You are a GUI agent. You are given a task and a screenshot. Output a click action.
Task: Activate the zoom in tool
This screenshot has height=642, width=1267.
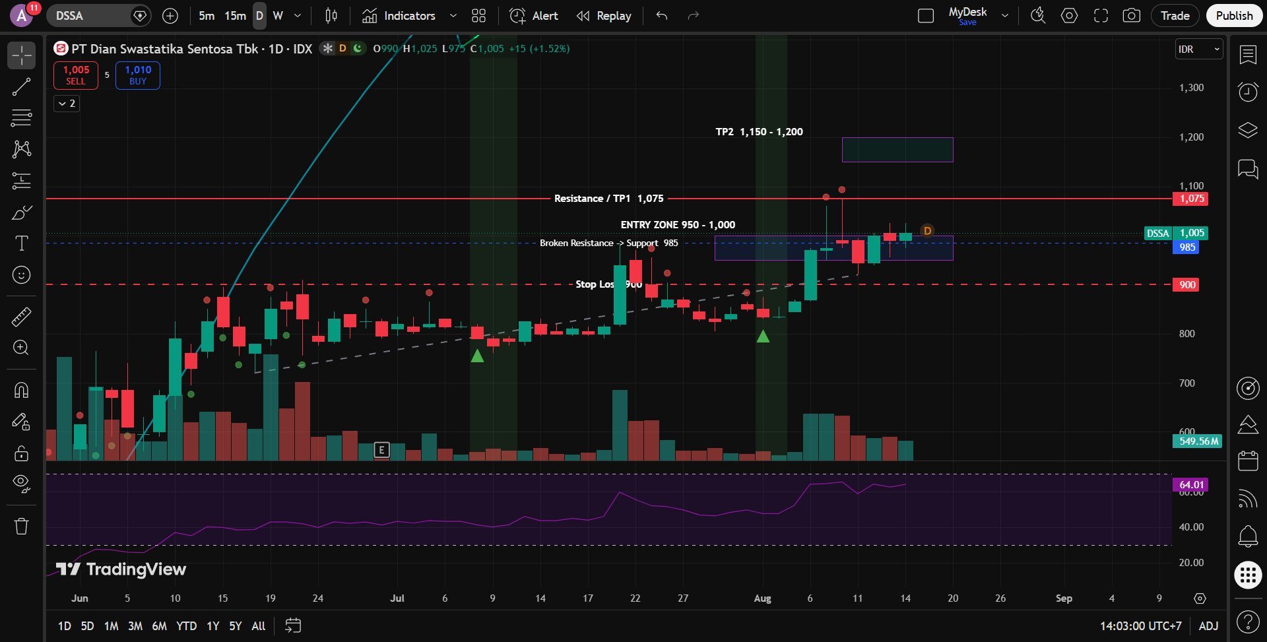(21, 348)
